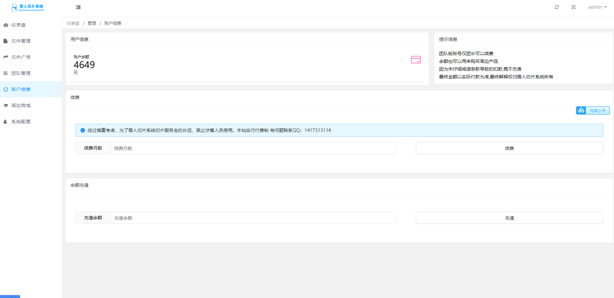Enter fullscreen with the expand icon
This screenshot has width=614, height=298.
point(573,7)
